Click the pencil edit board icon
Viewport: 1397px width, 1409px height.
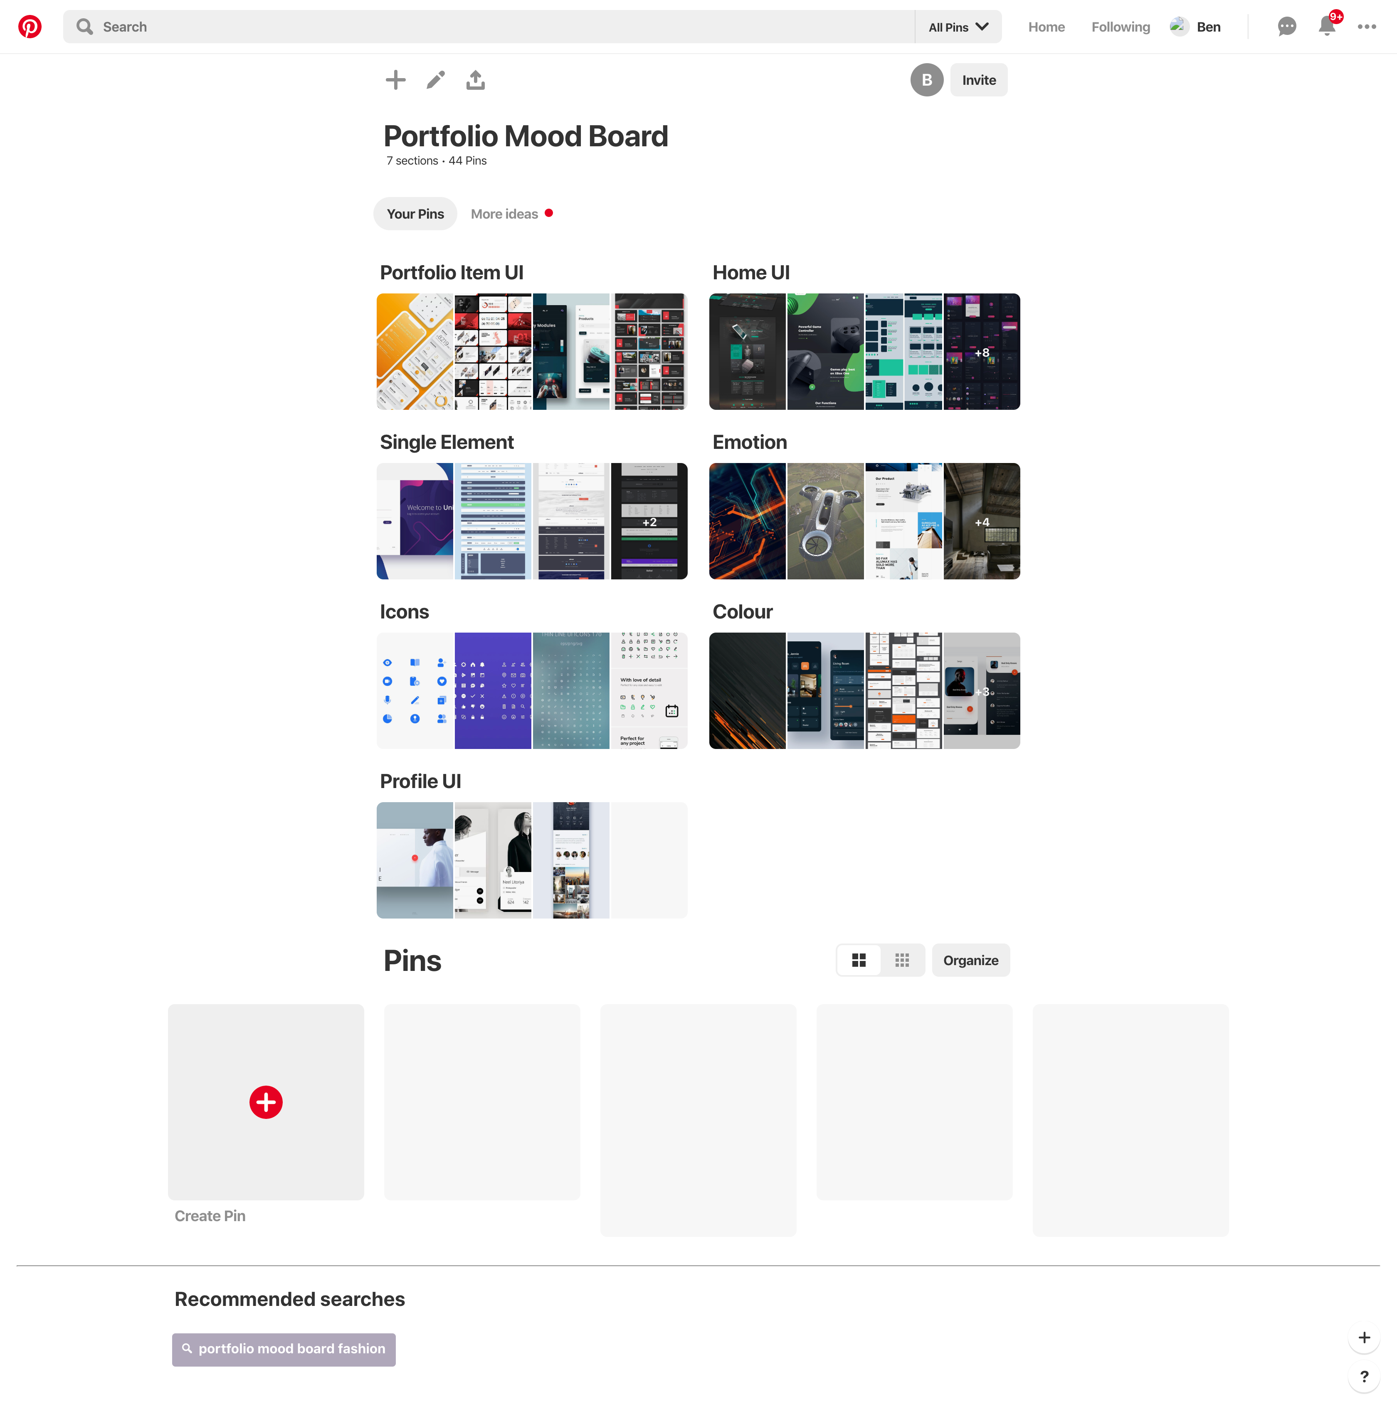[x=435, y=80]
